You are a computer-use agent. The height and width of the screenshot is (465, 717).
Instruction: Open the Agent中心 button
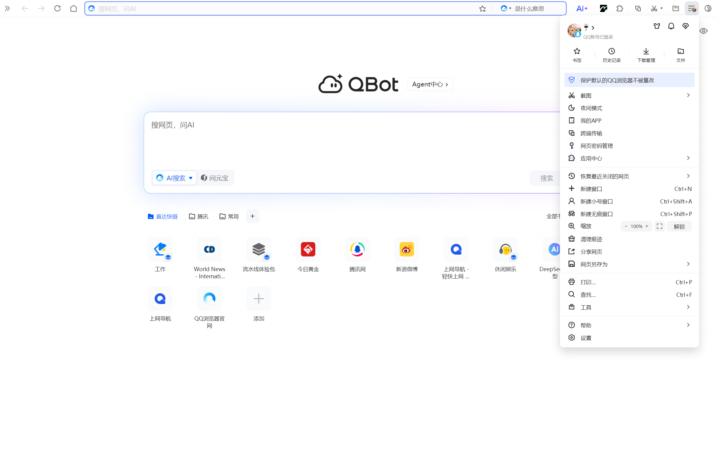(x=430, y=84)
